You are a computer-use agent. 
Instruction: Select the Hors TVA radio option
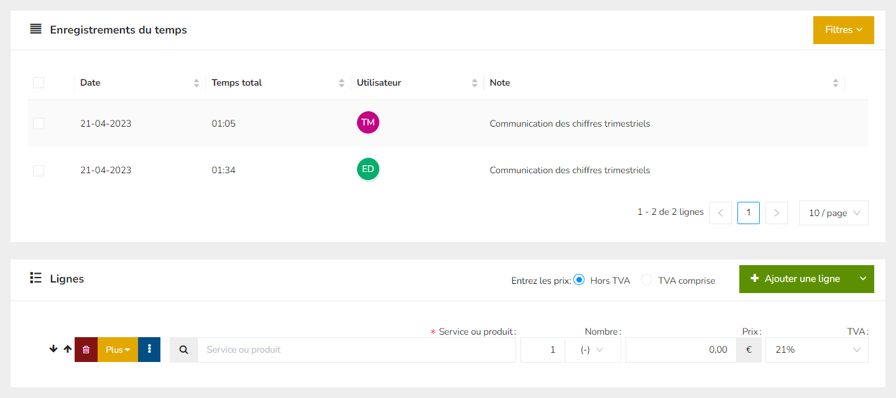click(x=579, y=280)
